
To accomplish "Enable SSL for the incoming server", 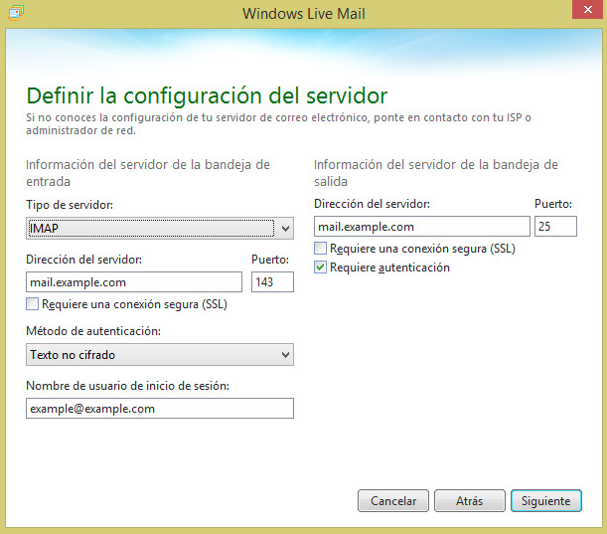I will pos(32,304).
